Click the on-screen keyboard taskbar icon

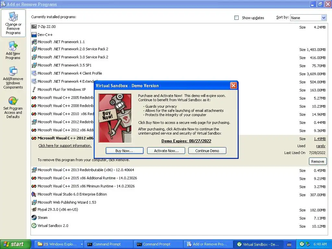(289, 244)
